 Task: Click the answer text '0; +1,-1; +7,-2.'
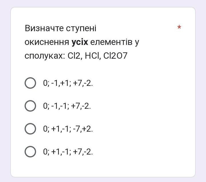(68, 152)
